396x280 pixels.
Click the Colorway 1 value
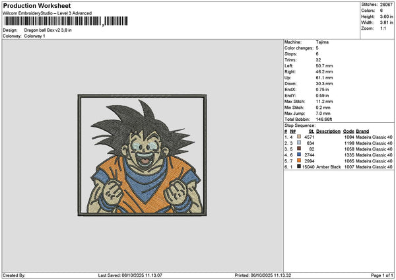click(36, 36)
